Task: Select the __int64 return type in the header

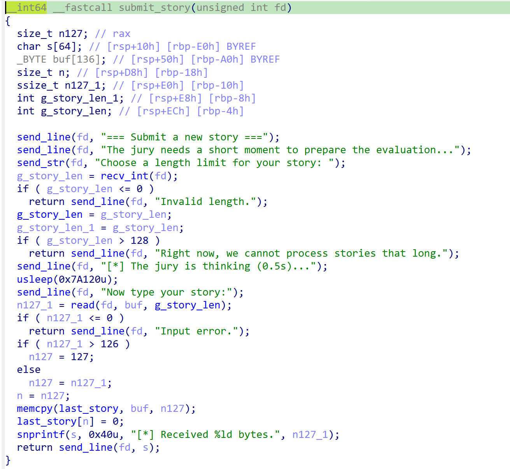Action: click(26, 8)
